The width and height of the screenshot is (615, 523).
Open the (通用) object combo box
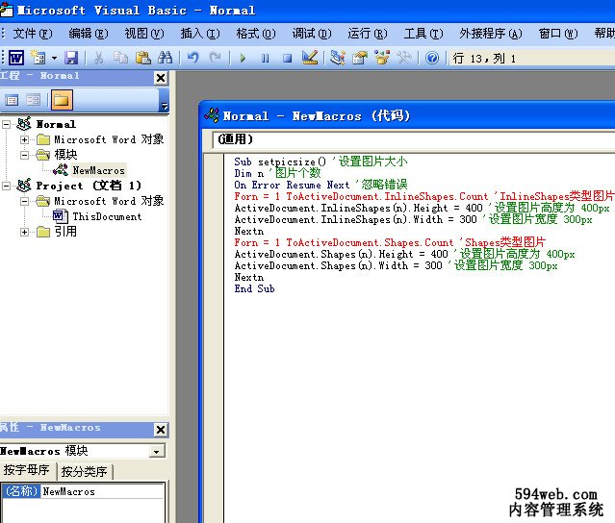coord(414,139)
